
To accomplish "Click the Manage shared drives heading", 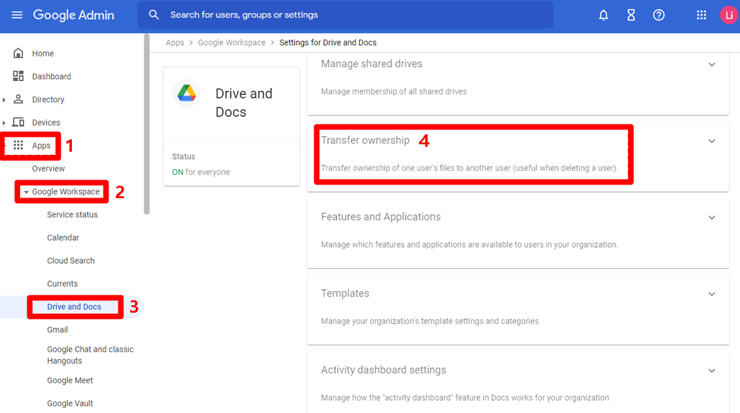I will (x=371, y=64).
